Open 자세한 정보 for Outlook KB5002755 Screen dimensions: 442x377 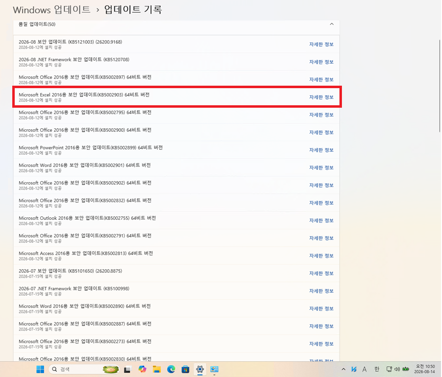tap(321, 221)
